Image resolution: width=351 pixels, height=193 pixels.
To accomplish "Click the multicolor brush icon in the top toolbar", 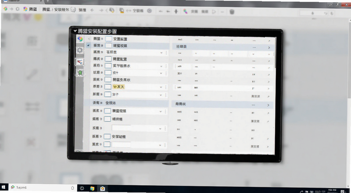I will click(185, 11).
